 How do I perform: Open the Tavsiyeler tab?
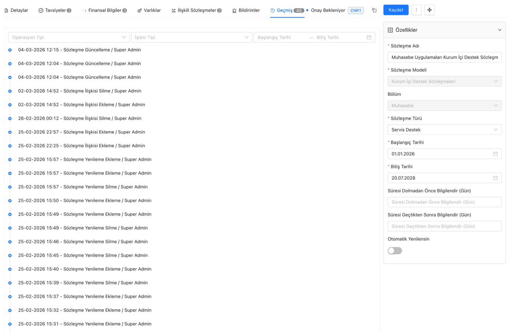pos(55,10)
